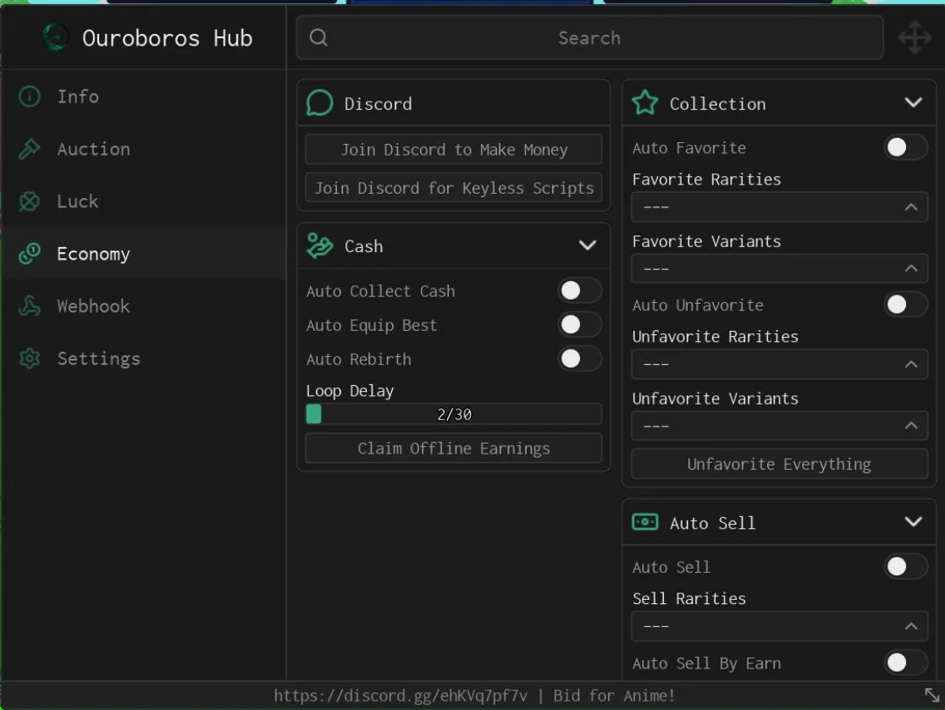
Task: Click the Discord chat bubble icon
Action: [319, 103]
